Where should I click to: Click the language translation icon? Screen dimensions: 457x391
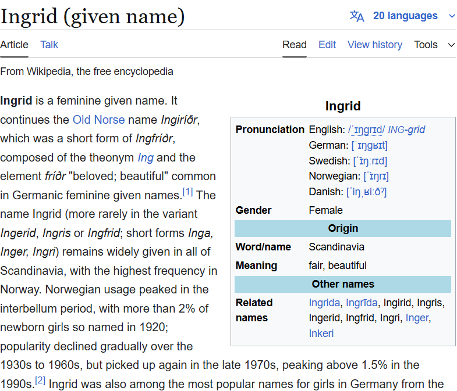click(357, 16)
